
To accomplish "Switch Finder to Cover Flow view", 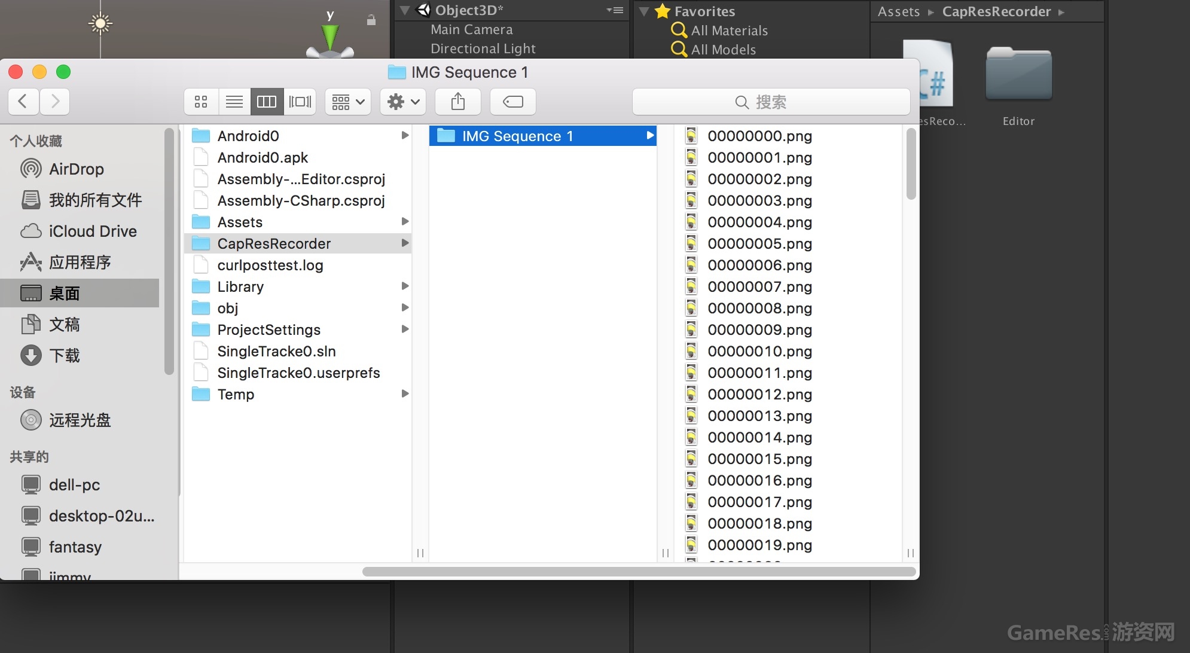I will (300, 102).
